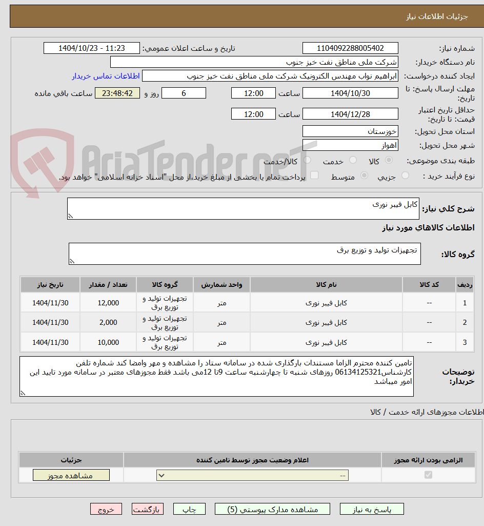
Task: Open مشاهده مدارک پیوستی (5) attachments
Action: coord(272,509)
